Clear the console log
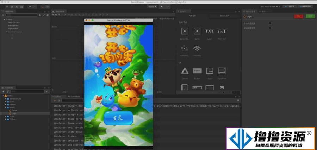 [55, 100]
